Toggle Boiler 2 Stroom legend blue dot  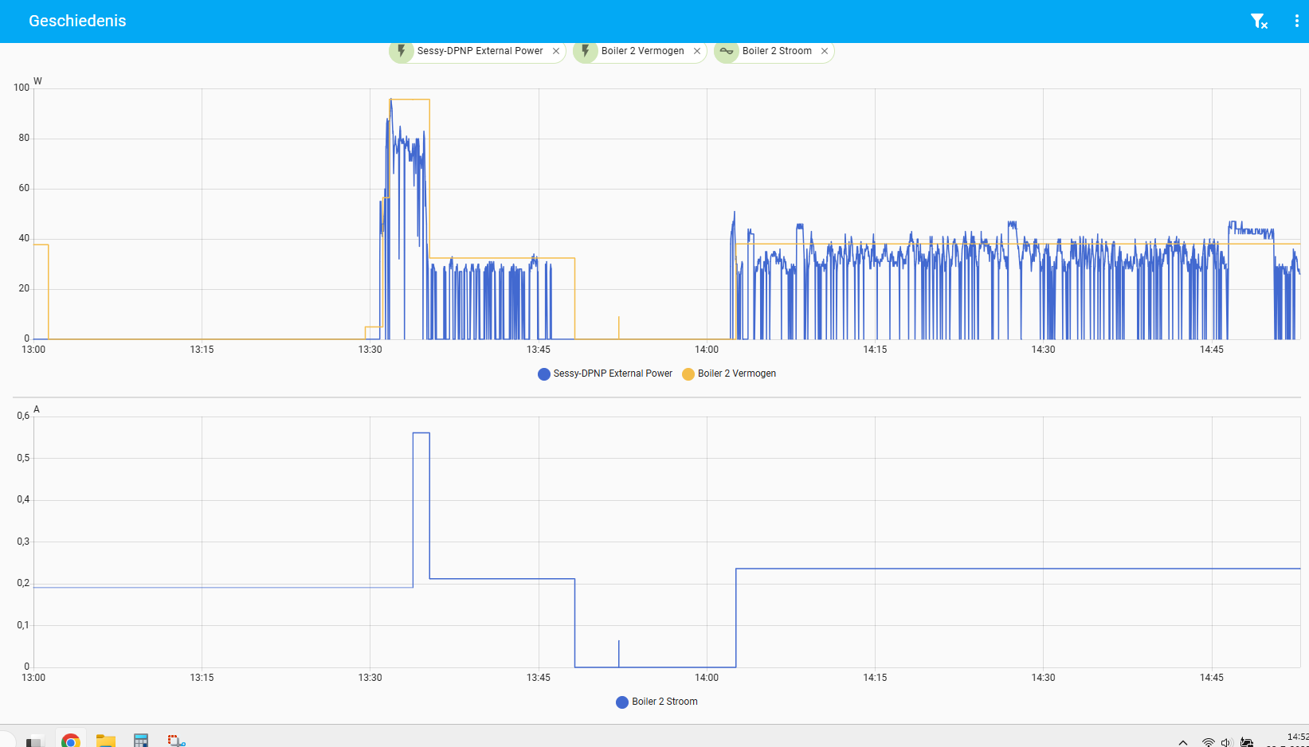[622, 702]
